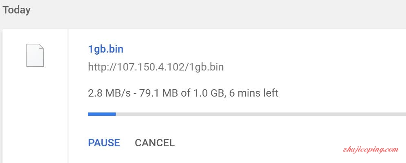This screenshot has height=163, width=406.
Task: Click the right end of the blue progress segment
Action: point(115,114)
